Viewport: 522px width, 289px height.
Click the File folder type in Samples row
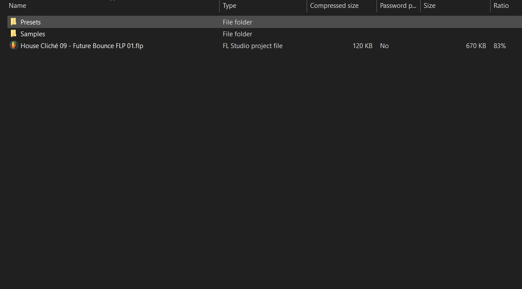[x=237, y=34]
